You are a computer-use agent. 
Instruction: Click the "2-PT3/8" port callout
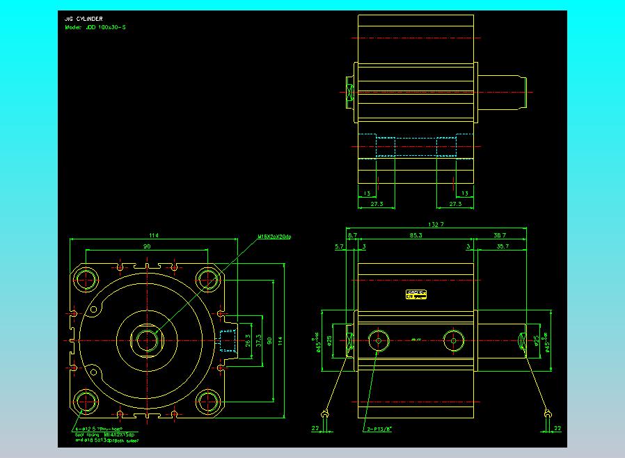(x=379, y=429)
